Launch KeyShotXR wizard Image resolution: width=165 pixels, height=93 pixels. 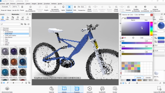(102, 90)
